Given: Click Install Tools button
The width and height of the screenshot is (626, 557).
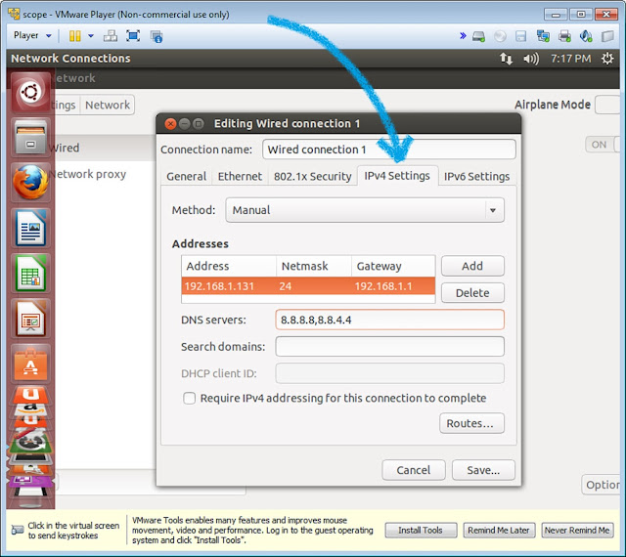Looking at the screenshot, I should pos(421,531).
